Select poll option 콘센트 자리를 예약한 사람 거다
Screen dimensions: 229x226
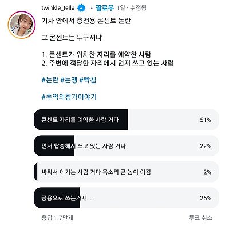click(x=126, y=120)
